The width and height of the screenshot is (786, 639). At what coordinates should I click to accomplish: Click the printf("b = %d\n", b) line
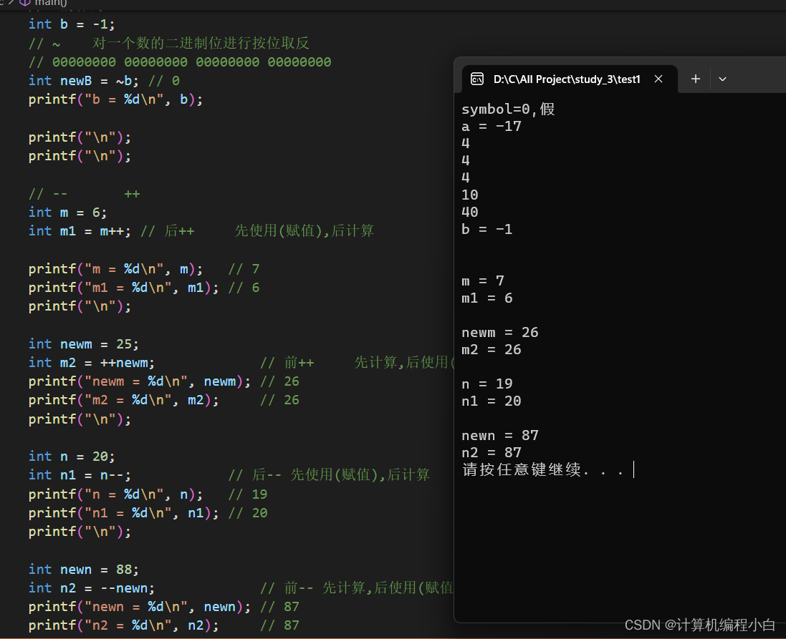coord(116,99)
